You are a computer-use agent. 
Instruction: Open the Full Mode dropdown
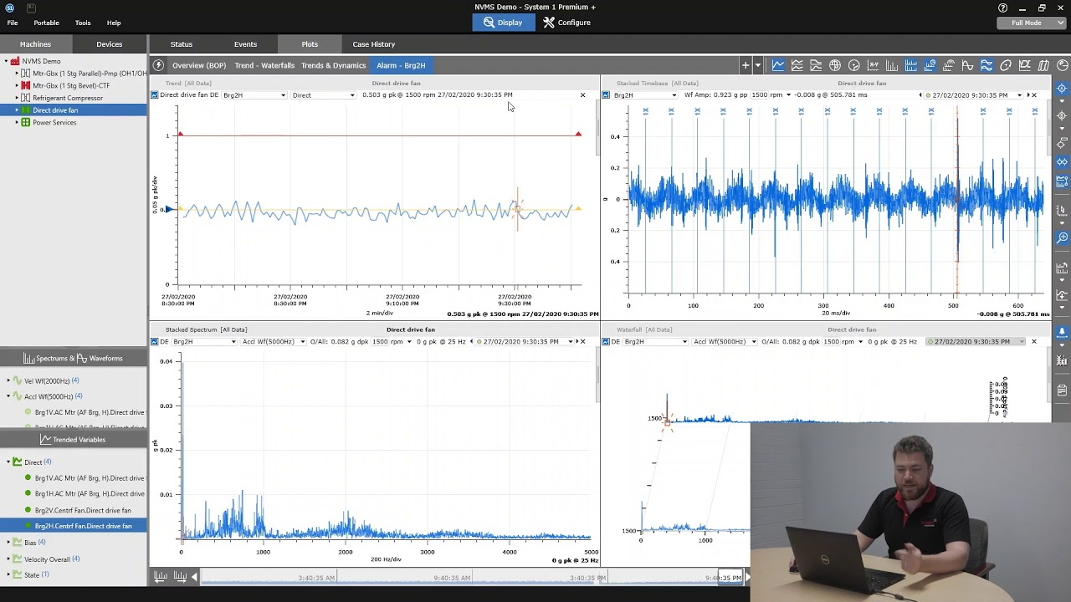[x=1033, y=23]
